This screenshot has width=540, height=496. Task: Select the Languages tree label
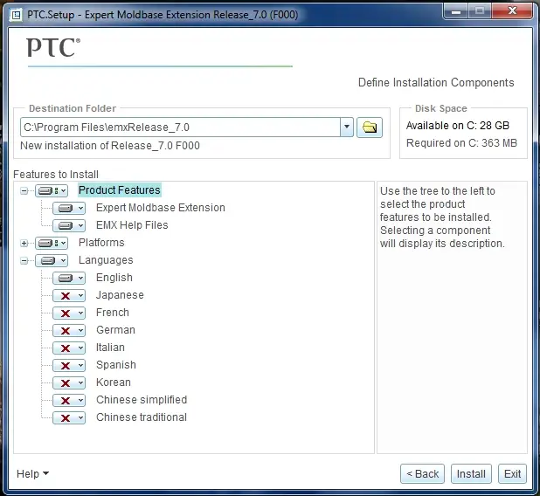106,260
